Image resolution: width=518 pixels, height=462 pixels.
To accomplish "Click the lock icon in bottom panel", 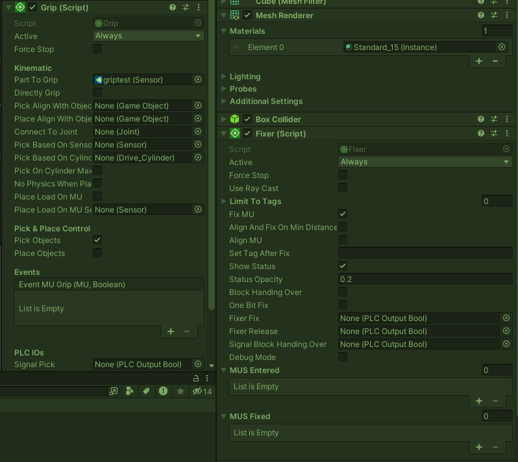I will coord(196,378).
